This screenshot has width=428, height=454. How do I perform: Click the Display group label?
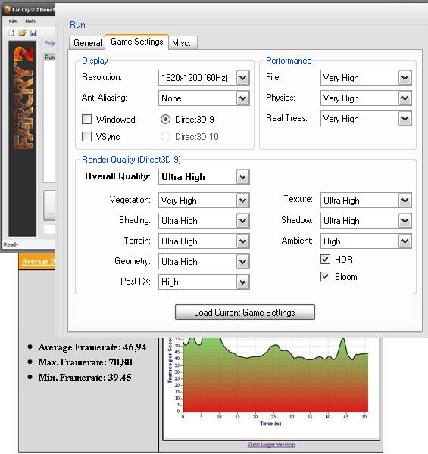[95, 61]
